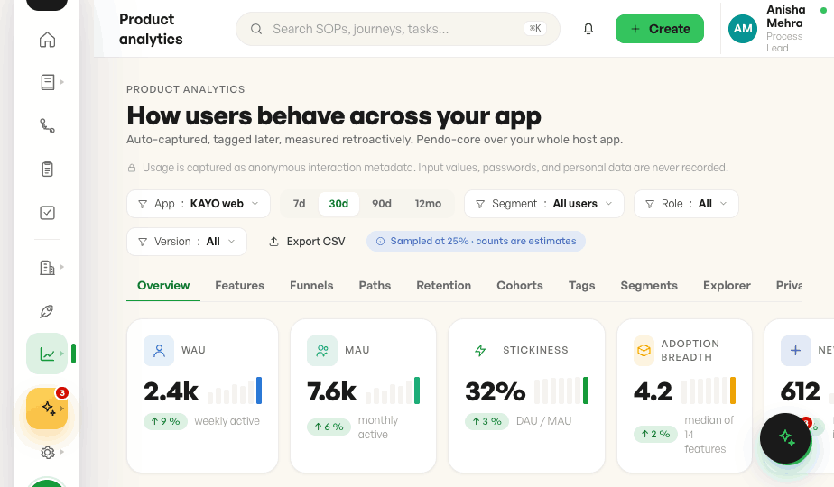Expand the settings sidebar submenu arrow
The height and width of the screenshot is (487, 834).
click(x=61, y=452)
